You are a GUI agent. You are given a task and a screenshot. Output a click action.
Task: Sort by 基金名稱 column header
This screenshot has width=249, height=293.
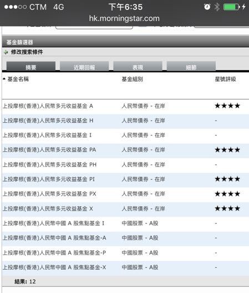18,79
